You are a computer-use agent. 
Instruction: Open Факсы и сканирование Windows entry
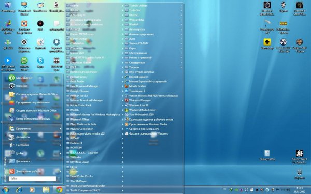146,133
